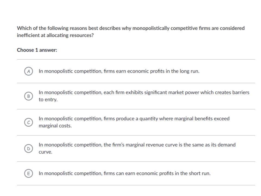Select answer choice B radio circle
The height and width of the screenshot is (196, 261).
(28, 96)
